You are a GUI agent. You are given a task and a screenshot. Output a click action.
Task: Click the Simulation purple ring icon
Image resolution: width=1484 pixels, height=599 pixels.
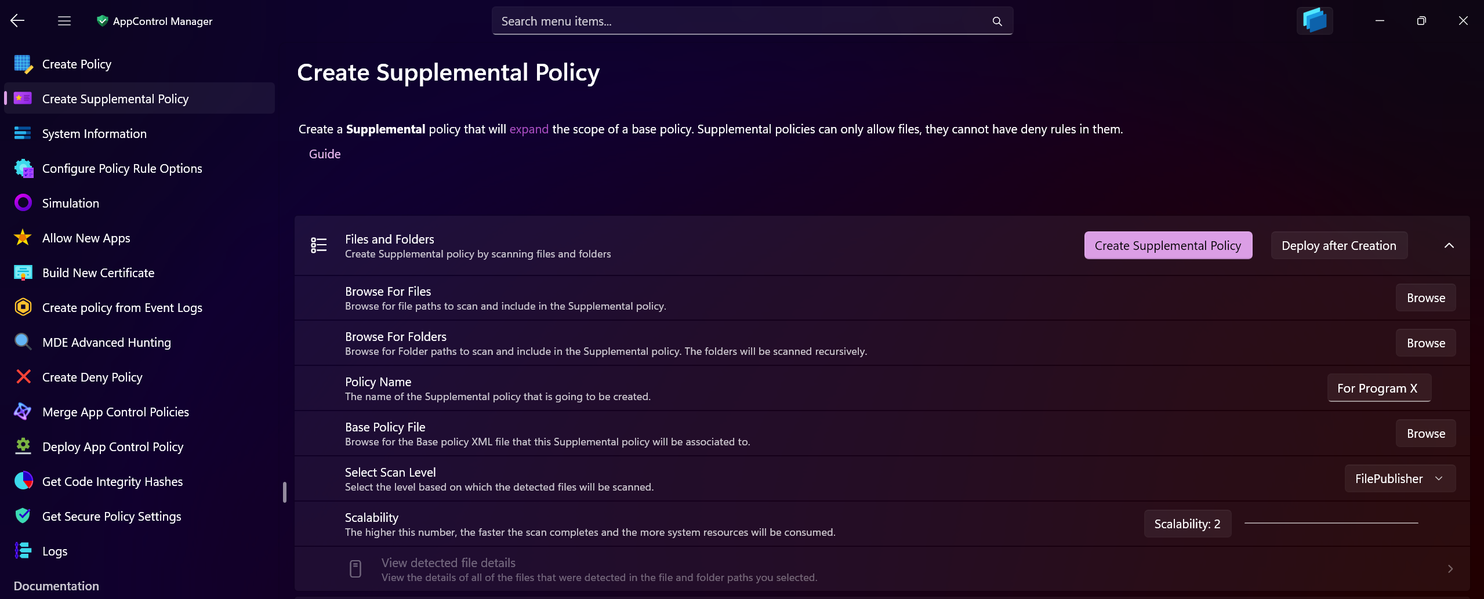23,203
